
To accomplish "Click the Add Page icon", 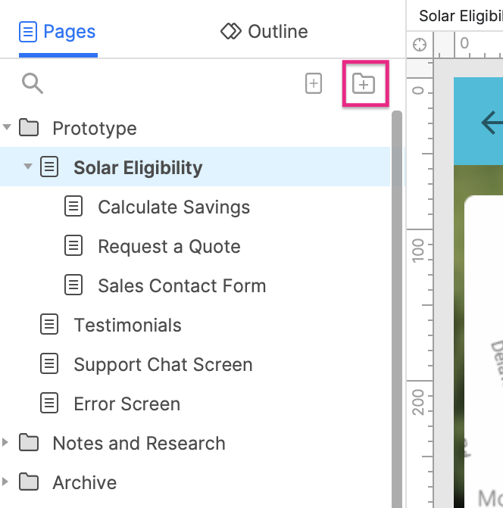I will 313,83.
